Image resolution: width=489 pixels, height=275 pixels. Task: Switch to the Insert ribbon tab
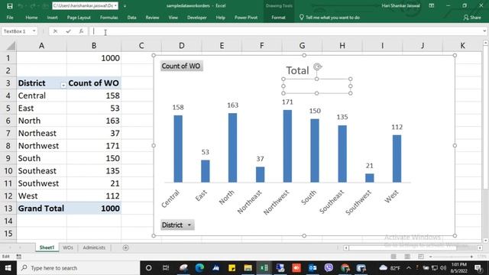[x=53, y=18]
